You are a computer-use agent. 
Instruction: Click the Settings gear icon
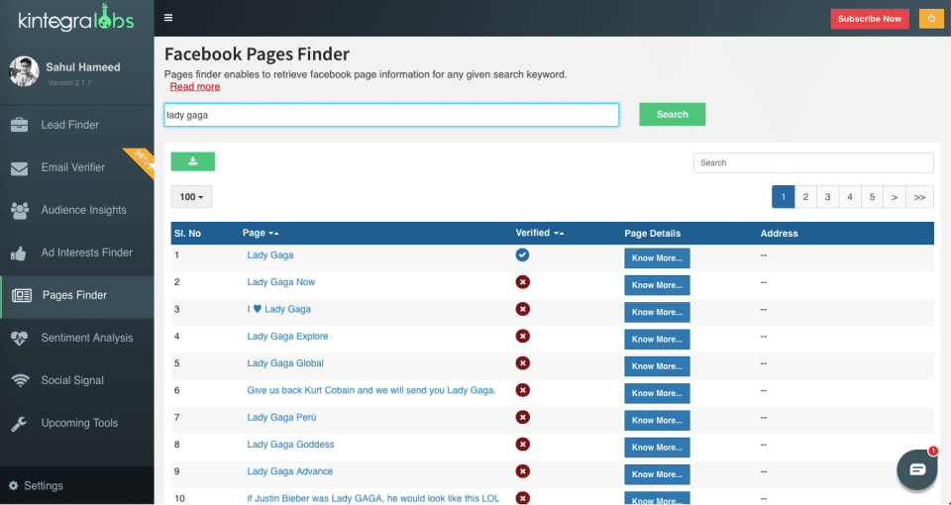coord(13,485)
